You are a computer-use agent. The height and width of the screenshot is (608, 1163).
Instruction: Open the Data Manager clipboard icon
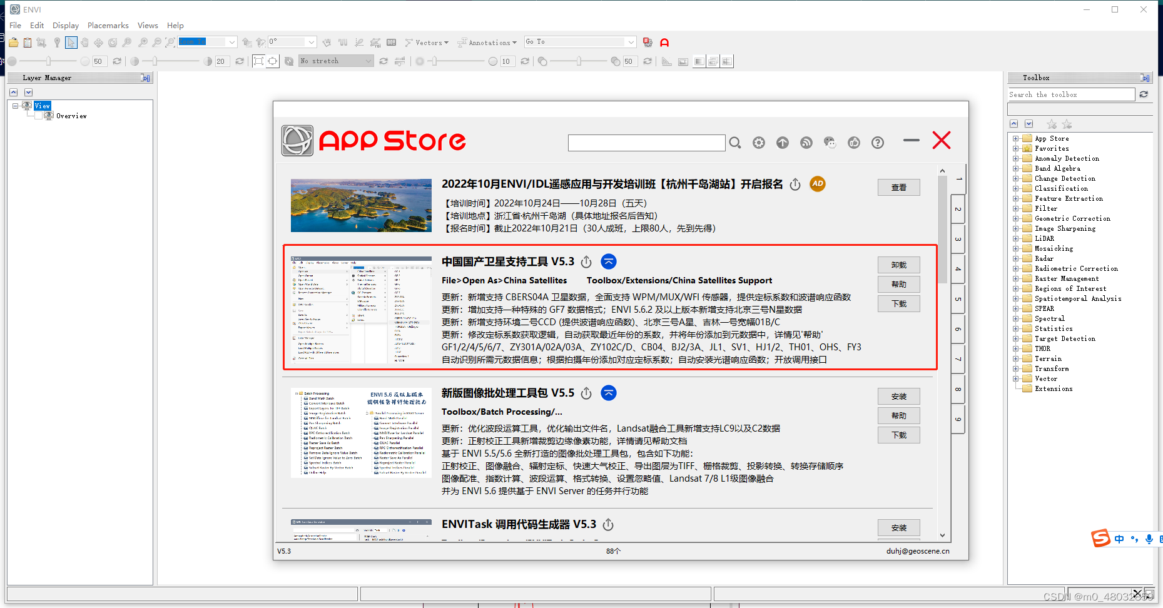[28, 43]
